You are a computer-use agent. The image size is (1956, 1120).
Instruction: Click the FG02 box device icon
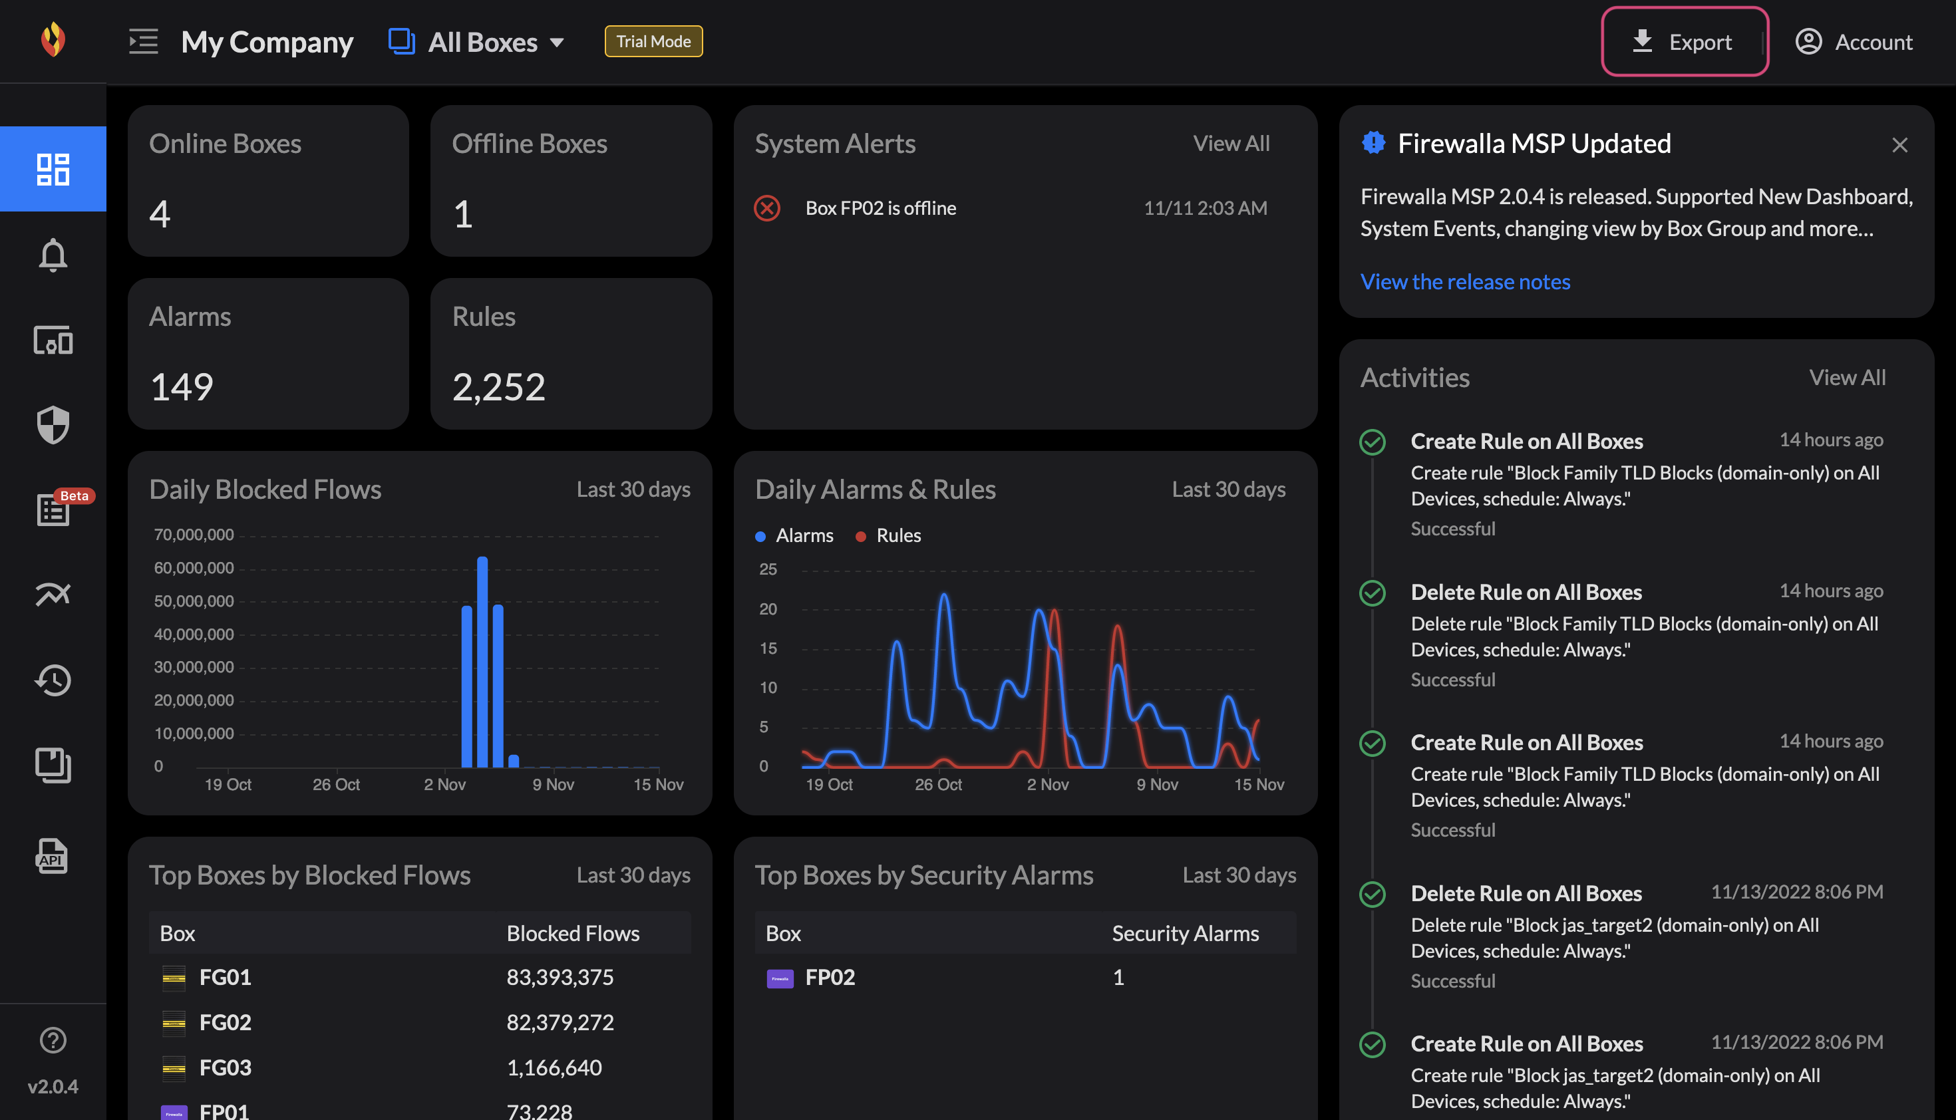[174, 1022]
